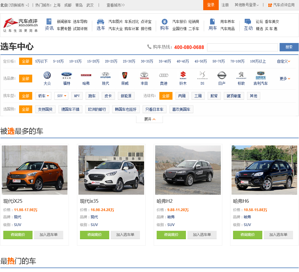Click 咨询底价 for 哈弗H6
Image resolution: width=299 pixels, height=272 pixels.
247,235
